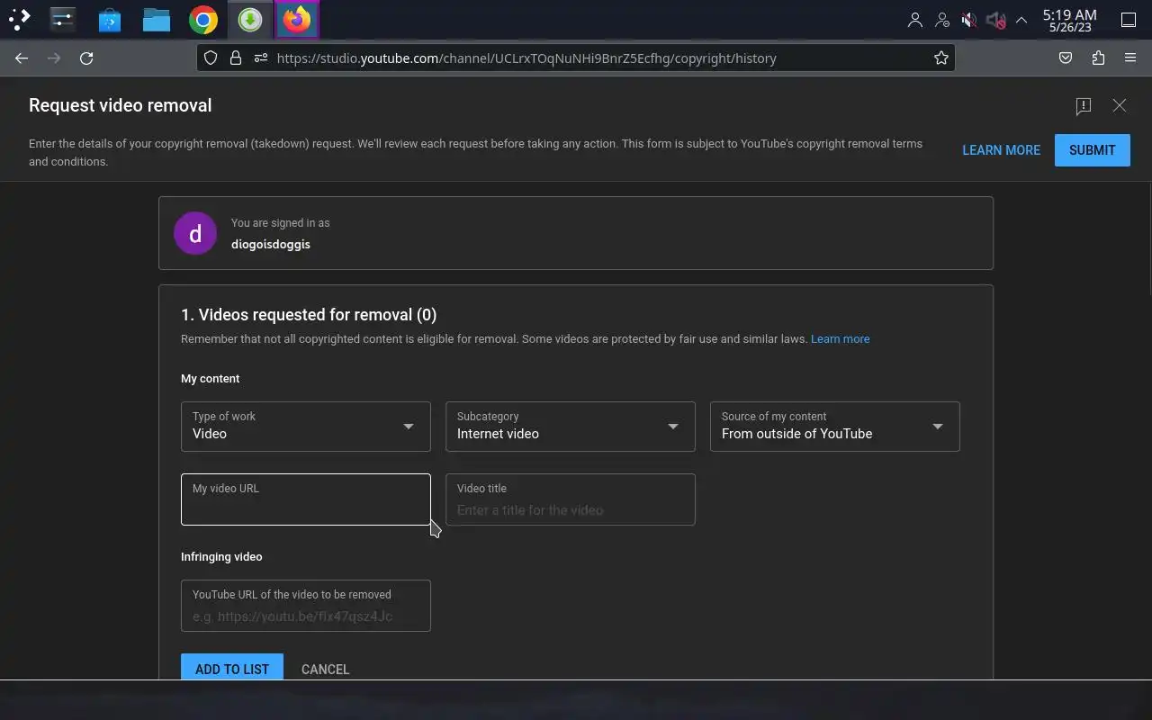1152x720 pixels.
Task: Open the Pocket save icon
Action: (1066, 58)
